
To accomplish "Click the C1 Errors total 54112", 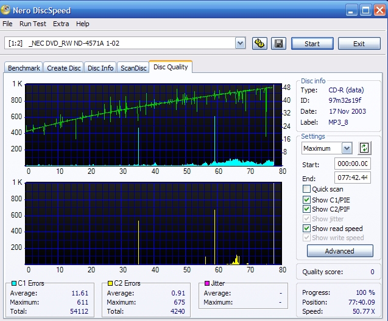I will (x=79, y=311).
